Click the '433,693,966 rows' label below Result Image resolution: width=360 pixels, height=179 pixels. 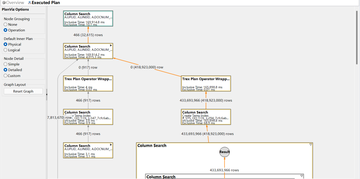pos(224,170)
